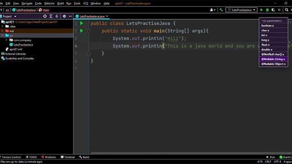
Task: Open Project panel gear options
Action: [64, 16]
